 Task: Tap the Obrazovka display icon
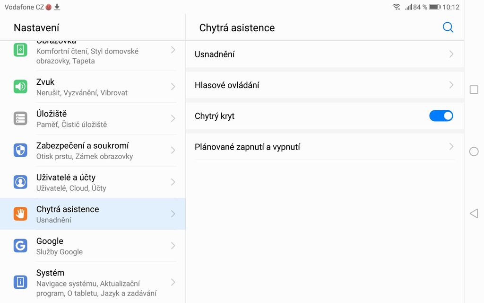pyautogui.click(x=20, y=50)
